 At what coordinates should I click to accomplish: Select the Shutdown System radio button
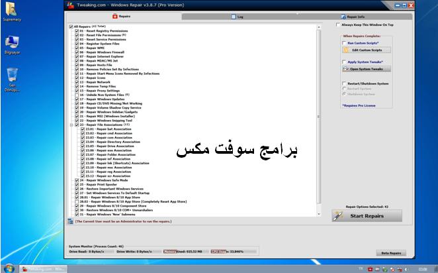(344, 94)
